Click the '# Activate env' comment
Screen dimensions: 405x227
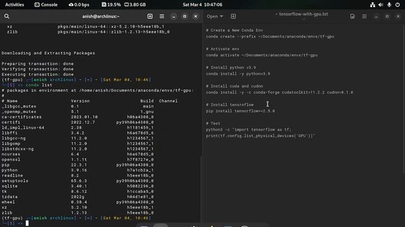point(222,49)
